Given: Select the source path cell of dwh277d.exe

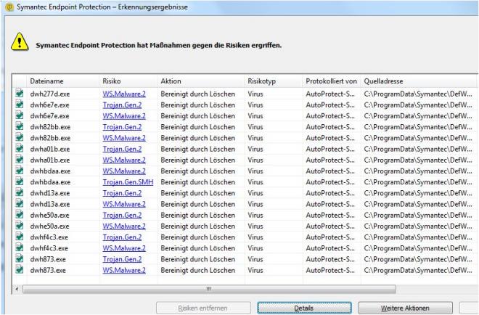Looking at the screenshot, I should click(418, 94).
